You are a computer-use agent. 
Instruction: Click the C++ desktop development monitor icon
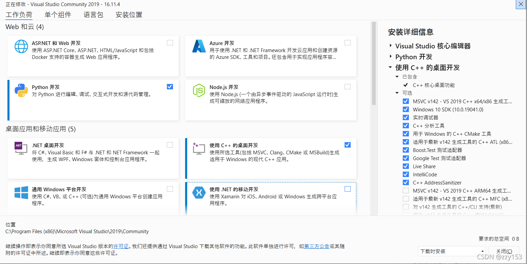199,149
